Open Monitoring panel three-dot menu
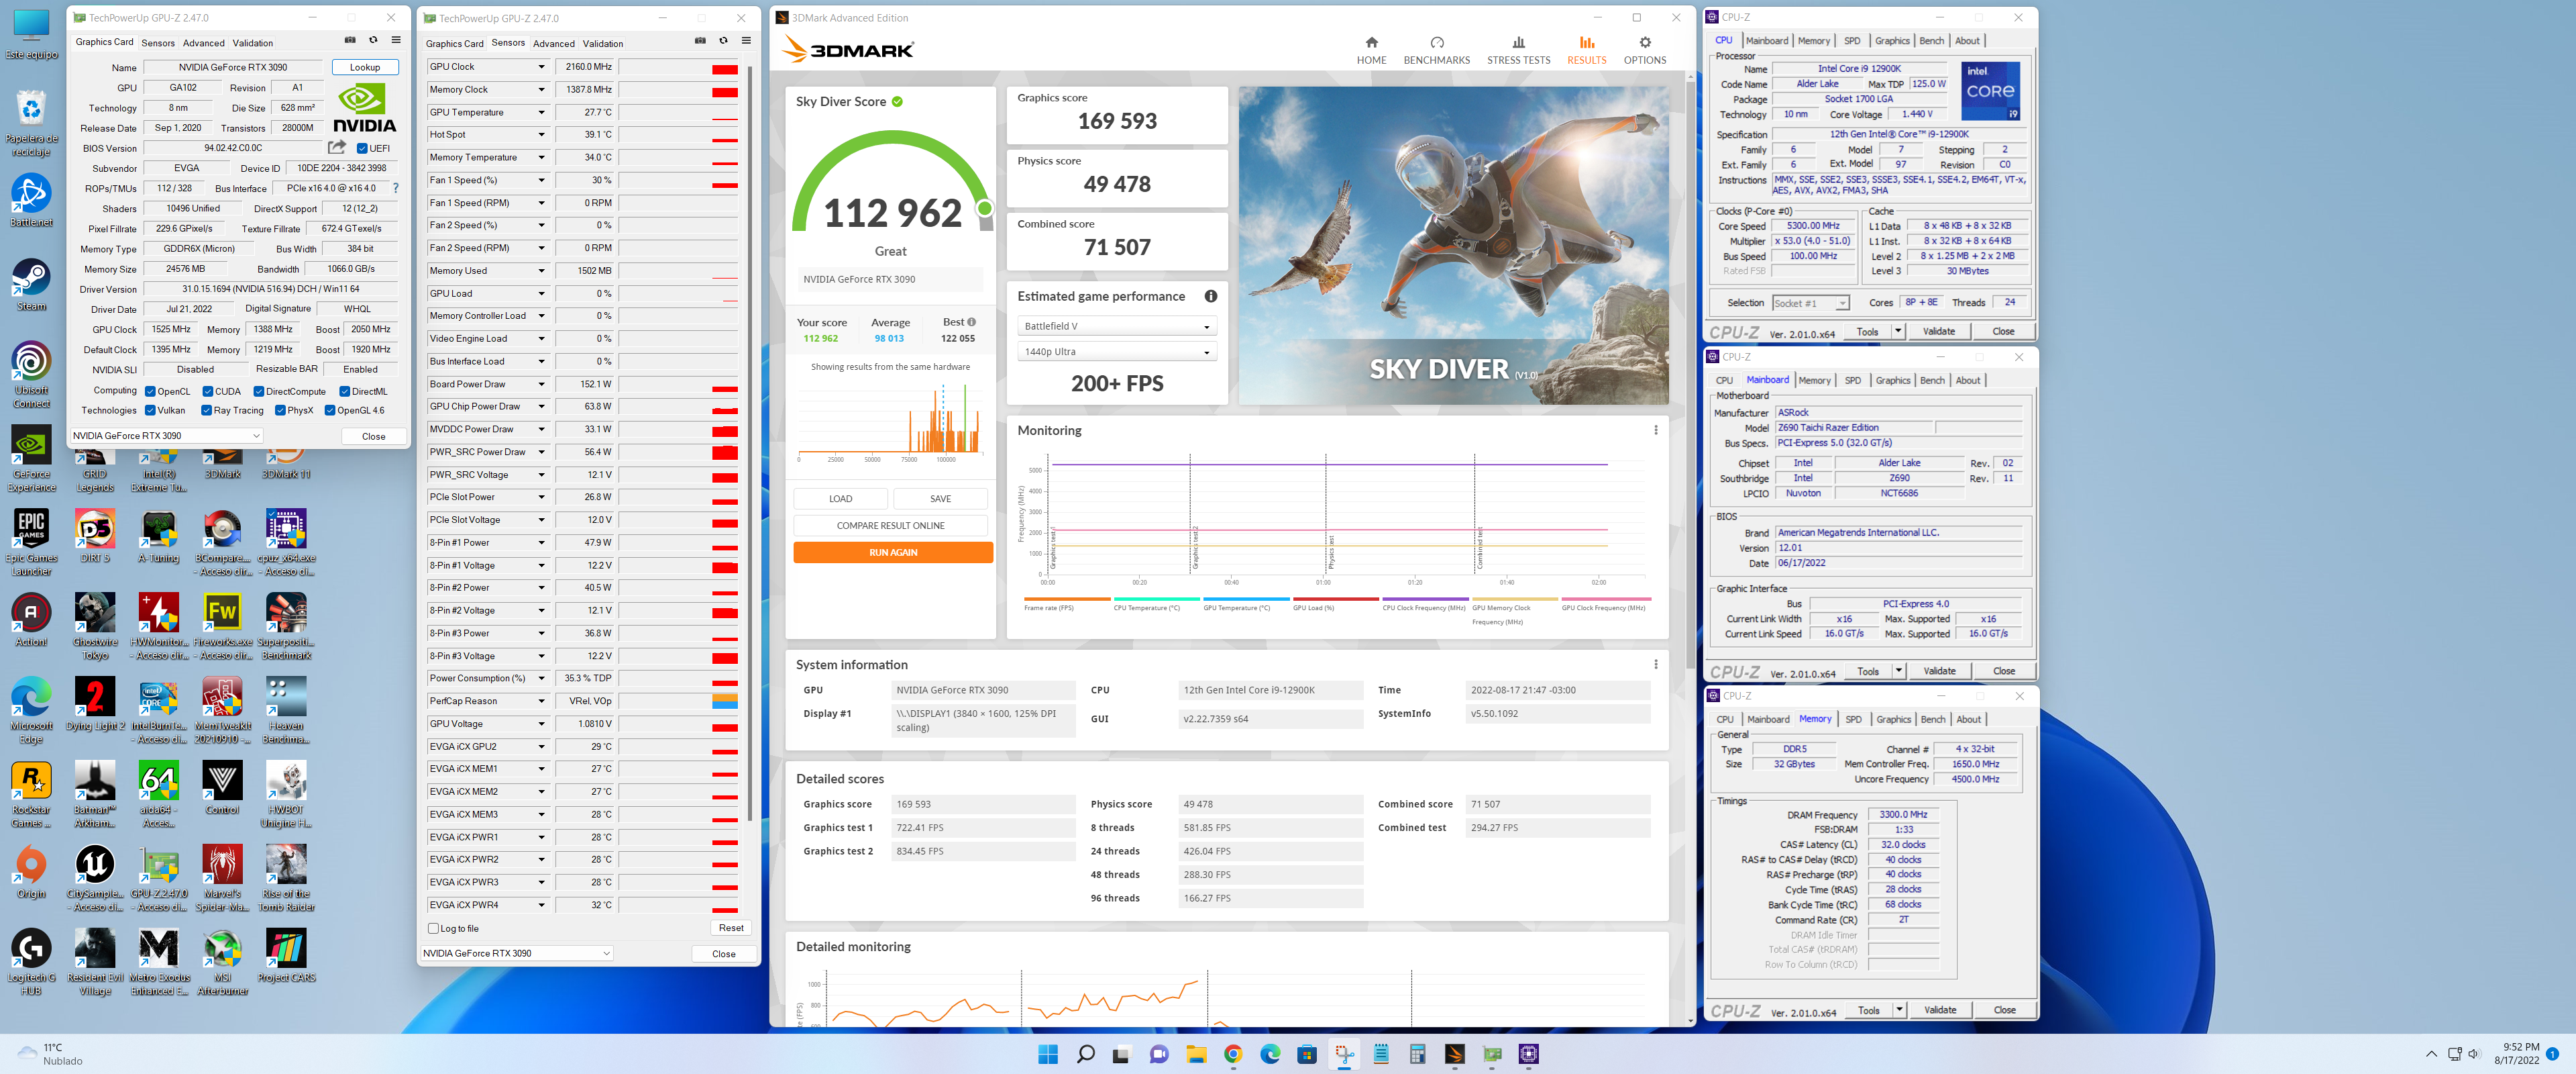The height and width of the screenshot is (1074, 2576). (x=1655, y=430)
